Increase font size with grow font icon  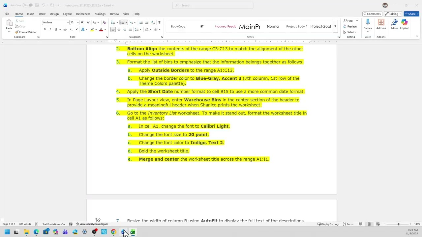click(82, 22)
